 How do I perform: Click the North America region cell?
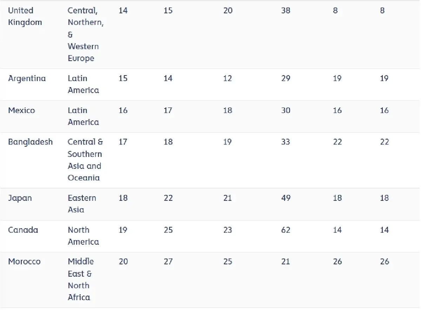tap(83, 236)
